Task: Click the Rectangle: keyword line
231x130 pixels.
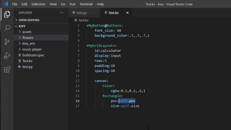Action: tap(113, 96)
